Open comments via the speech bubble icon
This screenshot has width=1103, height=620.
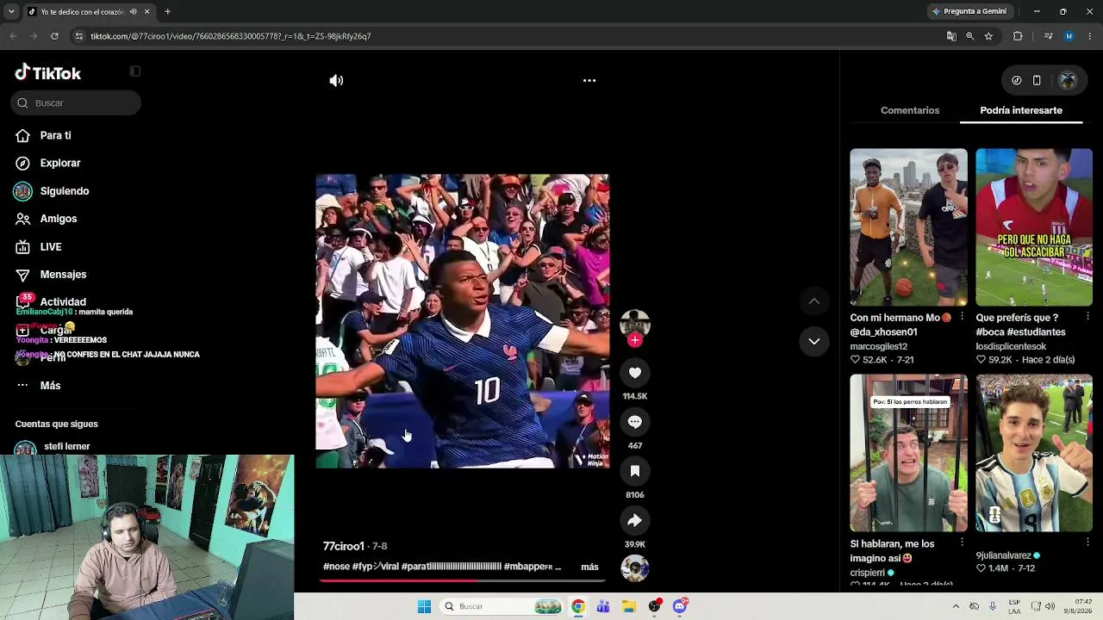[x=635, y=422]
